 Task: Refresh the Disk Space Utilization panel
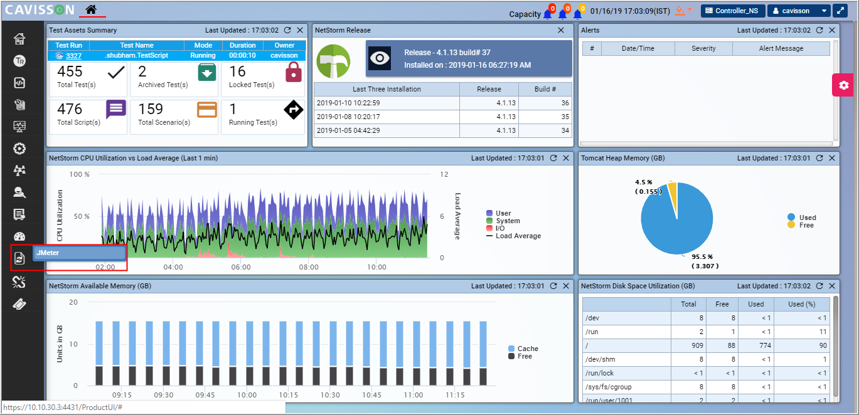819,286
